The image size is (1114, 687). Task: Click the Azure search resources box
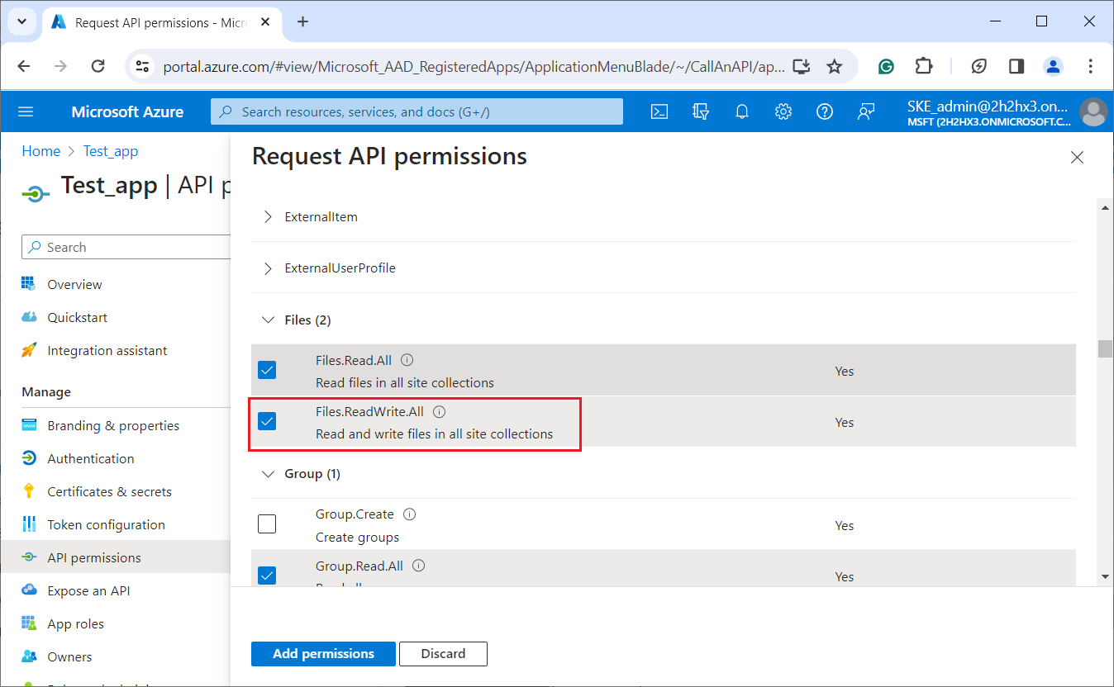[x=417, y=111]
